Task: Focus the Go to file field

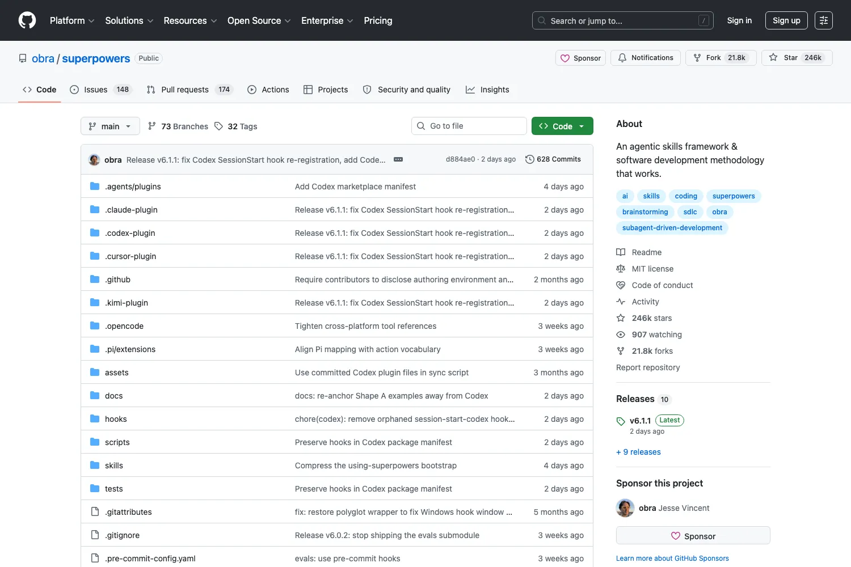Action: [469, 126]
